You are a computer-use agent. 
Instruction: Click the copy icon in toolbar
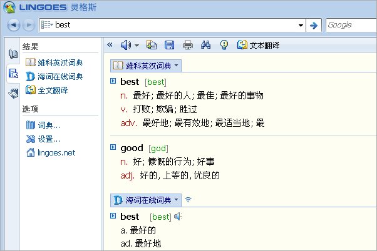pos(151,45)
